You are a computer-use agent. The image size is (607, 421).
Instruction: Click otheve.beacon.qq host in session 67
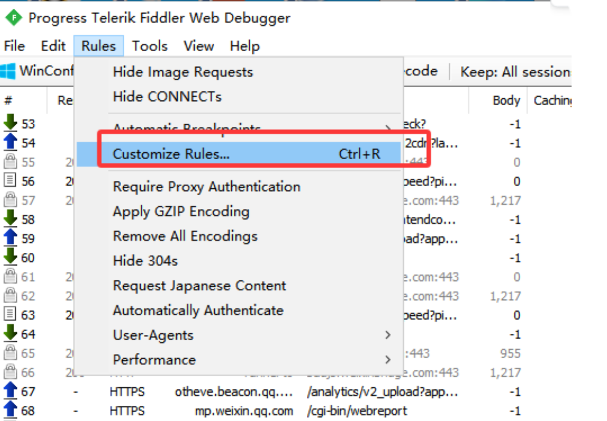coord(233,392)
